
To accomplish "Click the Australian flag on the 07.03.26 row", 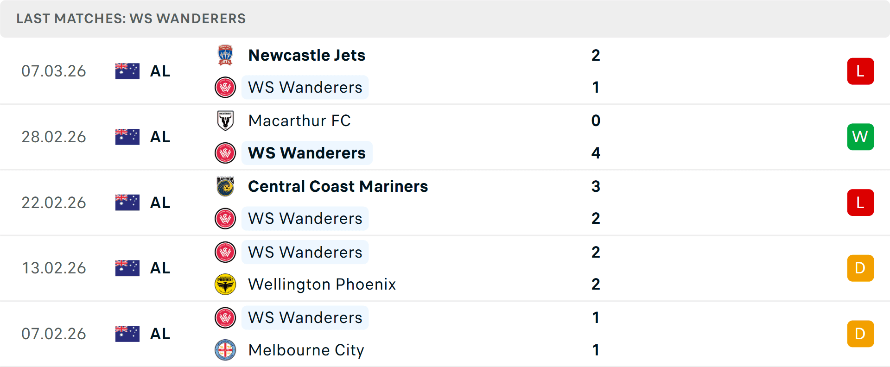I will coord(127,70).
